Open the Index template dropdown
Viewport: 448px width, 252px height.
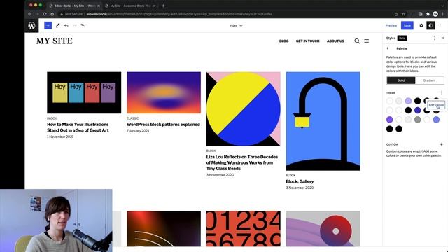click(236, 25)
